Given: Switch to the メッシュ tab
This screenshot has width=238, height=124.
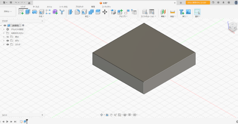Looking at the screenshot, I should tap(49, 7).
